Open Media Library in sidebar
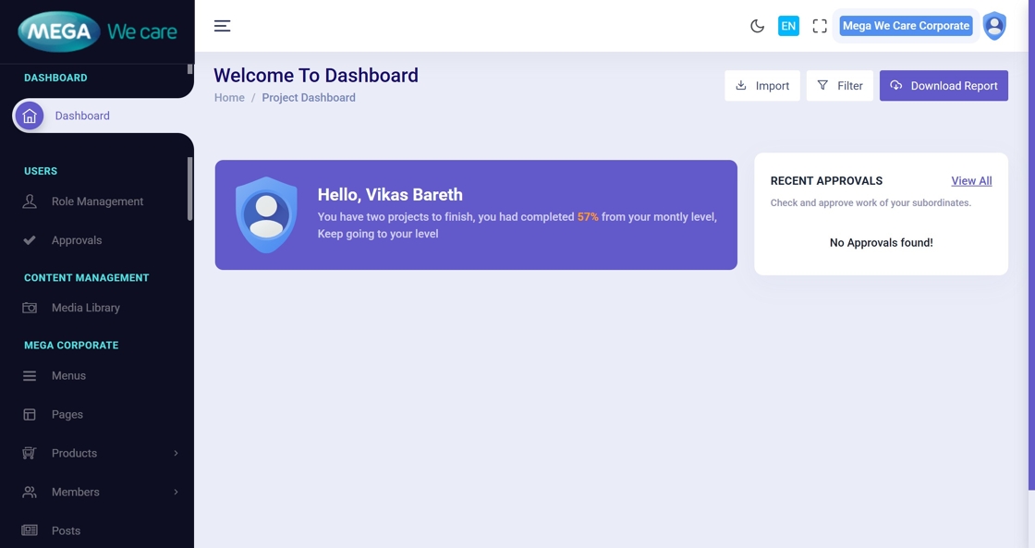 coord(85,308)
